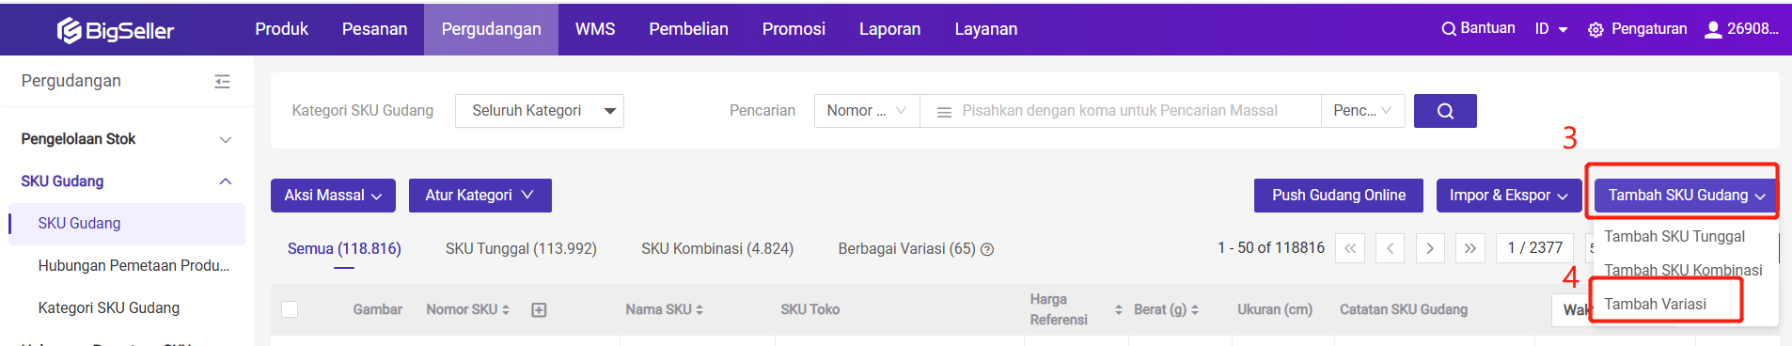Expand the Aksi Massal dropdown
Viewport: 1792px width, 346px height.
[x=333, y=196]
